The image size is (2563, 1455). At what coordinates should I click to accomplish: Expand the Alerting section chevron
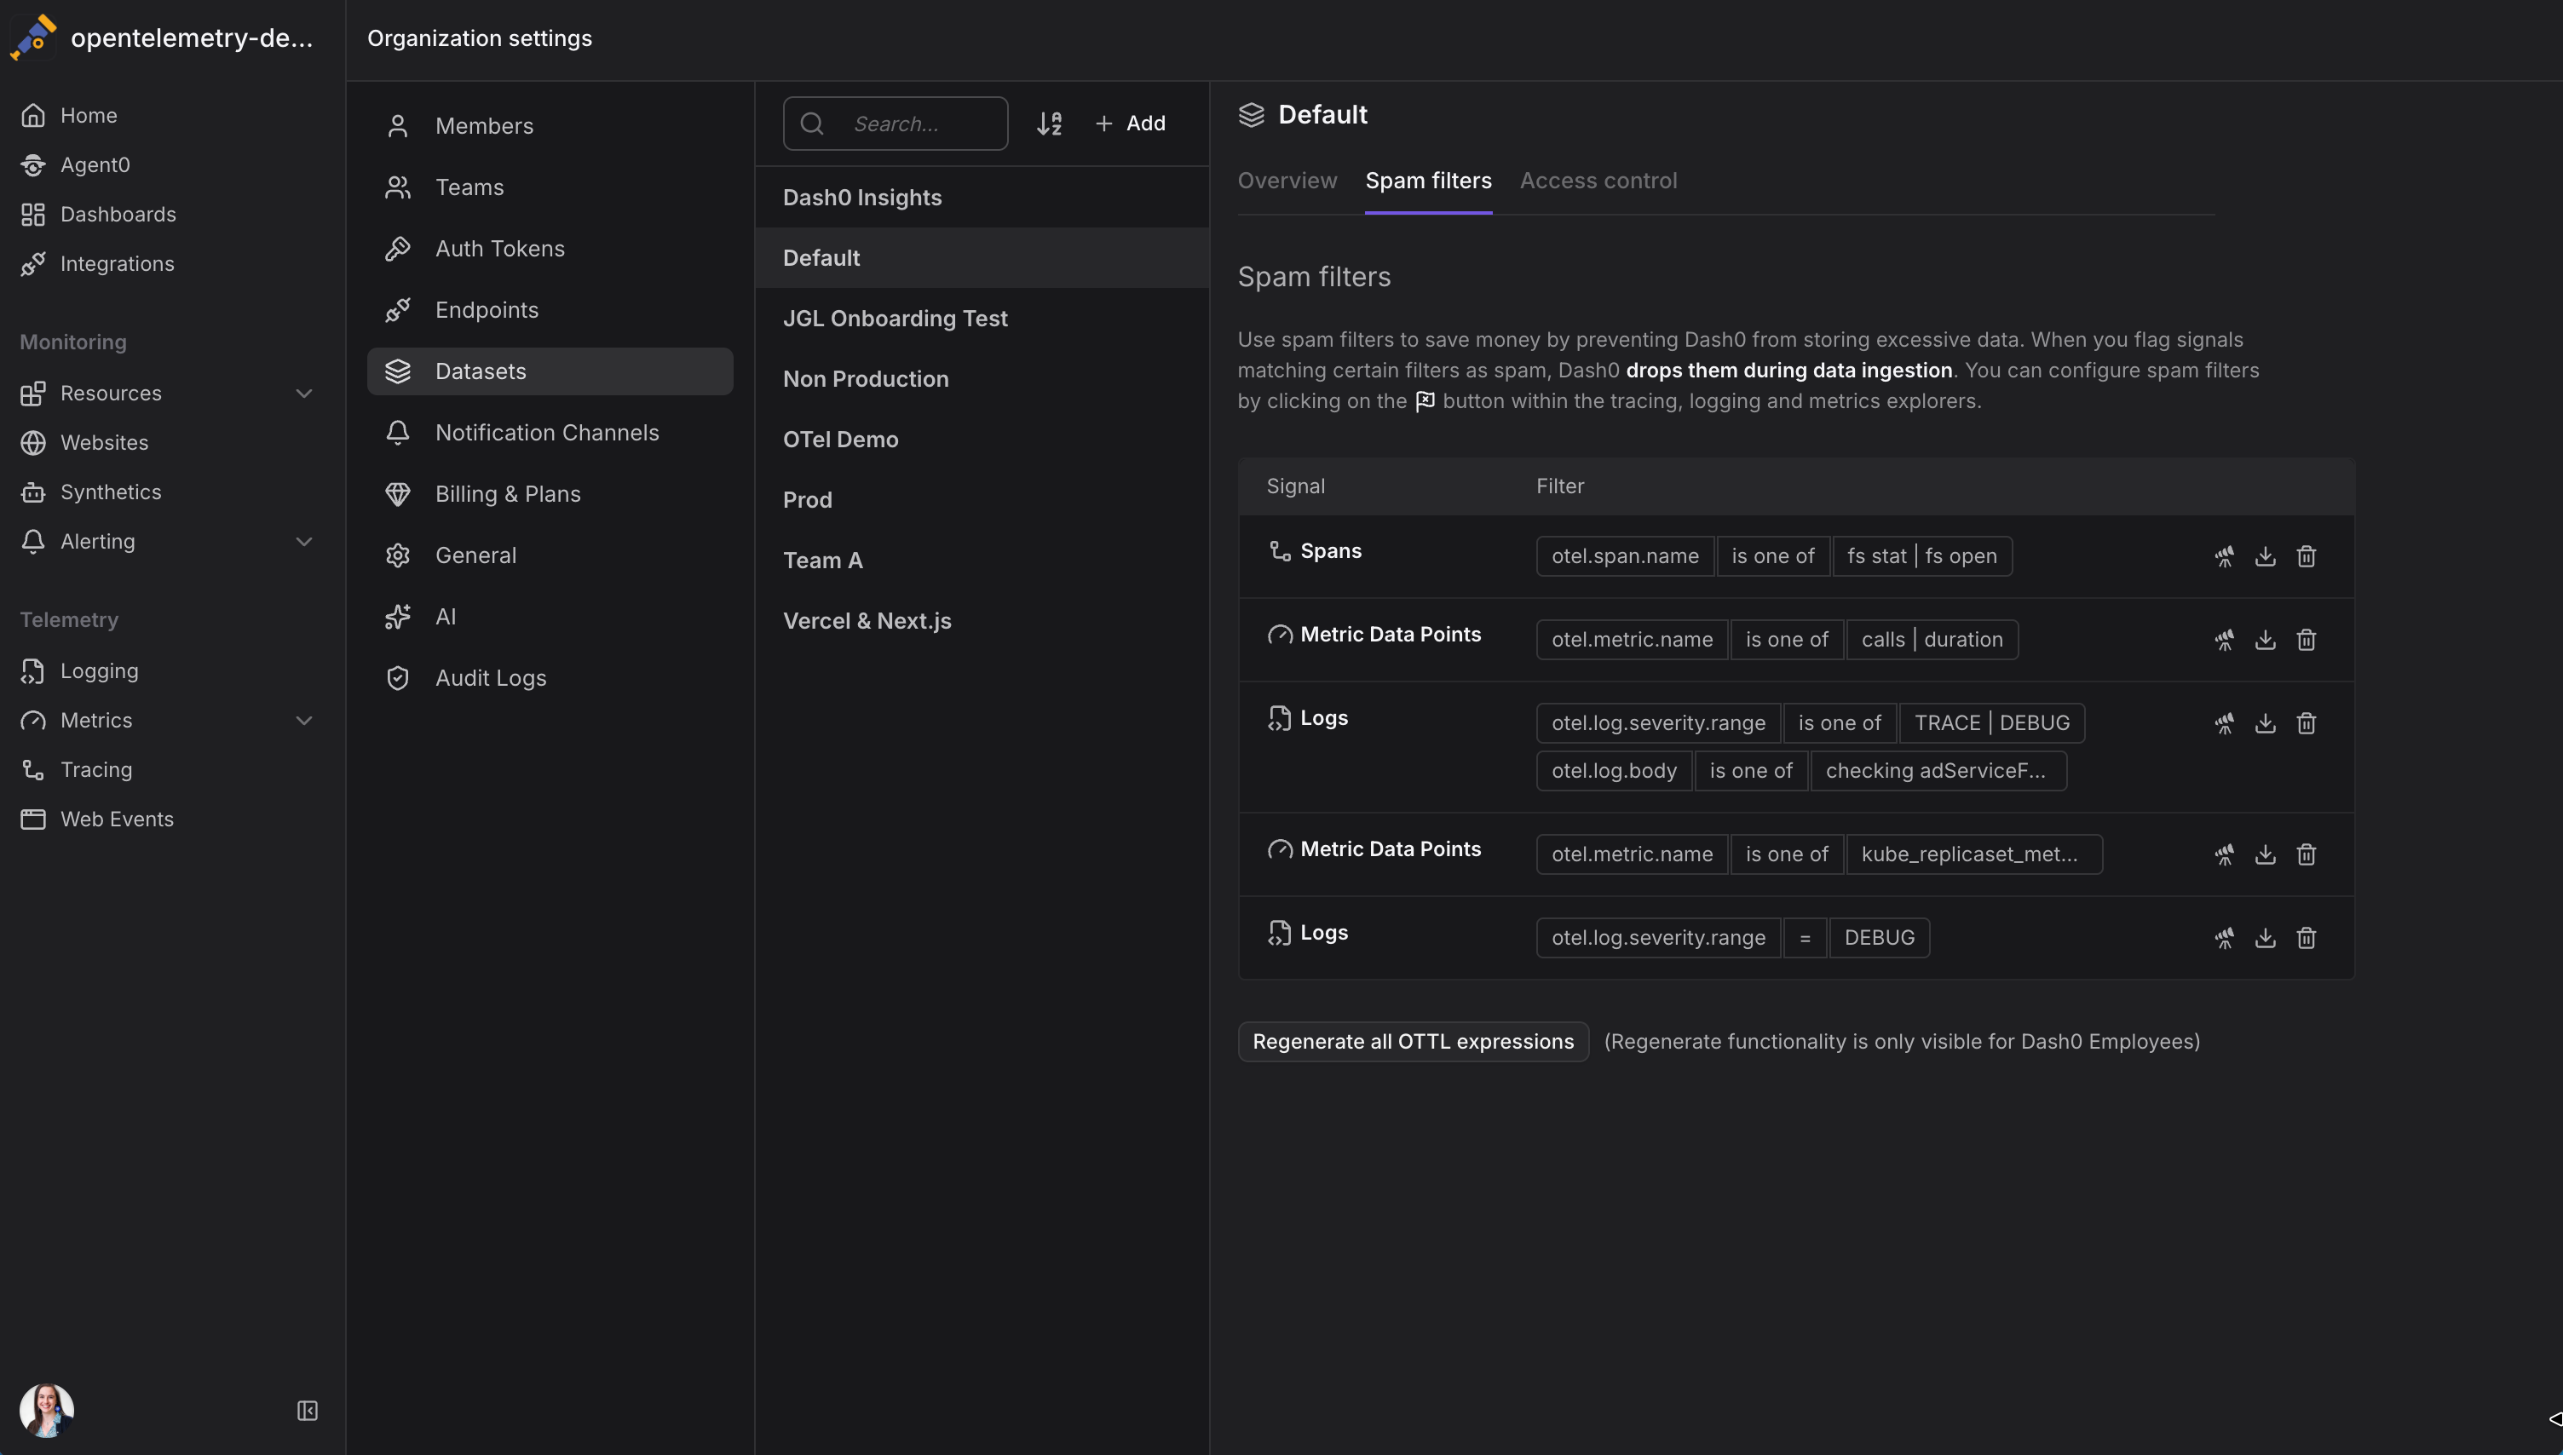(x=304, y=542)
